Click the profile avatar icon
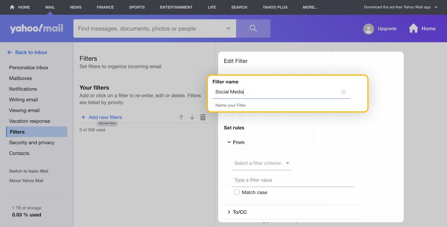The height and width of the screenshot is (227, 447). [368, 29]
